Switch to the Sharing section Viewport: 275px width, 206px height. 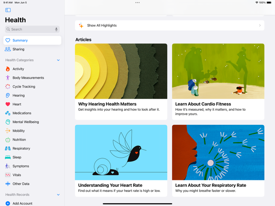[18, 49]
